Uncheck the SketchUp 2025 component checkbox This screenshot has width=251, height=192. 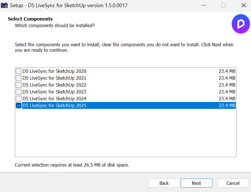pyautogui.click(x=19, y=105)
